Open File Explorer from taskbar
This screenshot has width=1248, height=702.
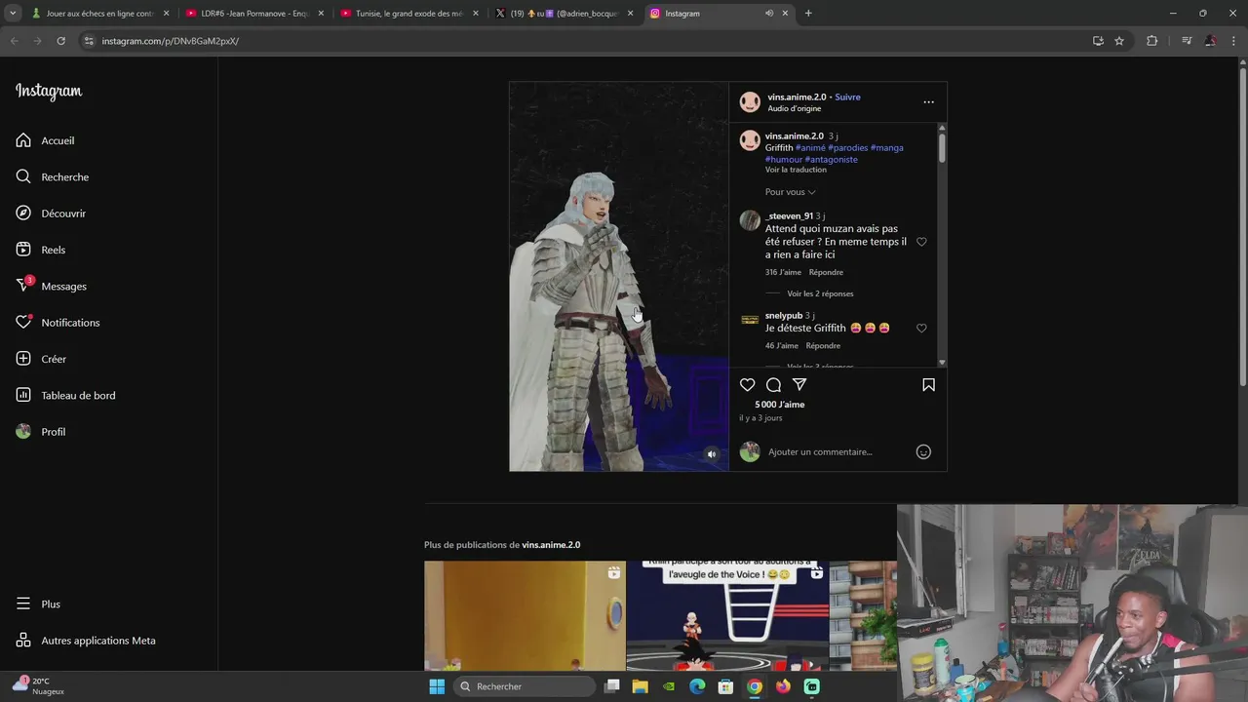click(x=641, y=686)
